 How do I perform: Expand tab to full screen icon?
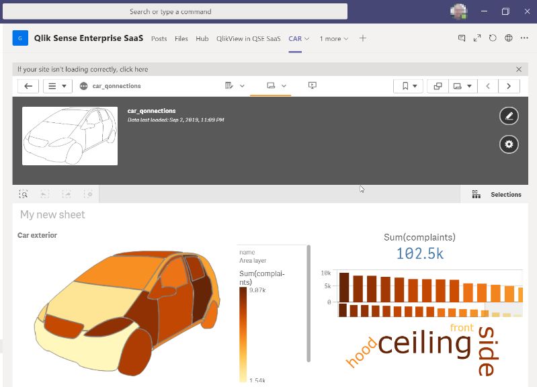pyautogui.click(x=477, y=38)
